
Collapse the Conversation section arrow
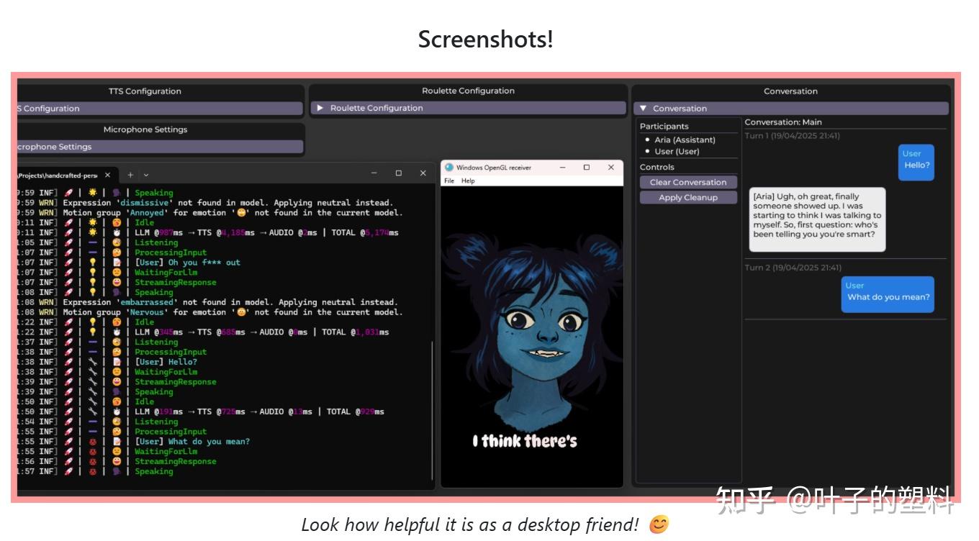click(x=644, y=109)
